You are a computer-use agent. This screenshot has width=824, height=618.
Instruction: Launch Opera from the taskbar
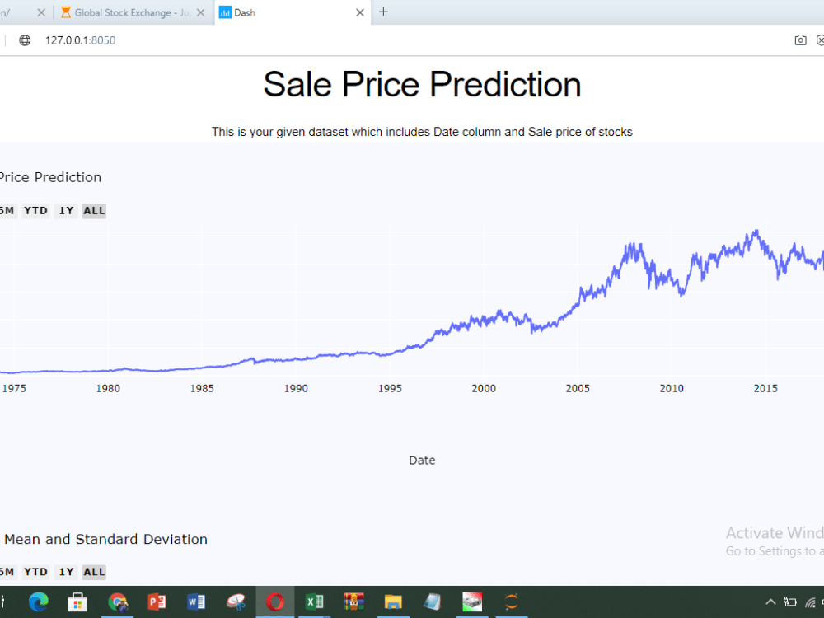coord(275,602)
